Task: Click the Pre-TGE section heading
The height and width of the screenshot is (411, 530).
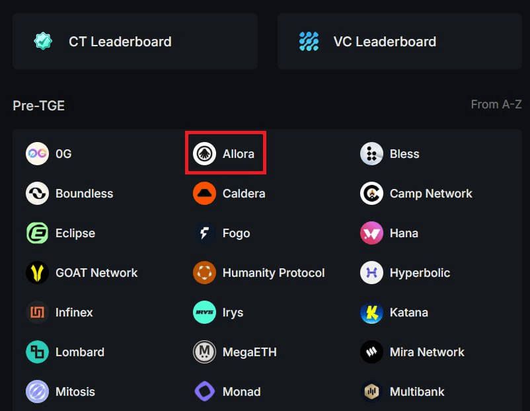Action: [x=38, y=106]
